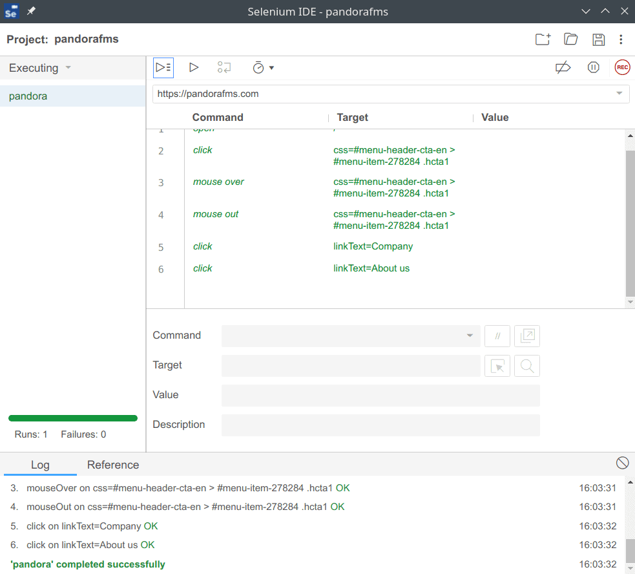635x574 pixels.
Task: Click the command table scroll-up arrow
Action: pos(630,136)
